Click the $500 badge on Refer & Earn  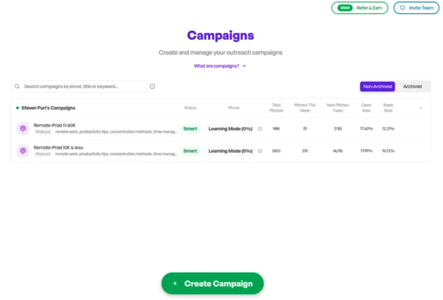[x=344, y=8]
